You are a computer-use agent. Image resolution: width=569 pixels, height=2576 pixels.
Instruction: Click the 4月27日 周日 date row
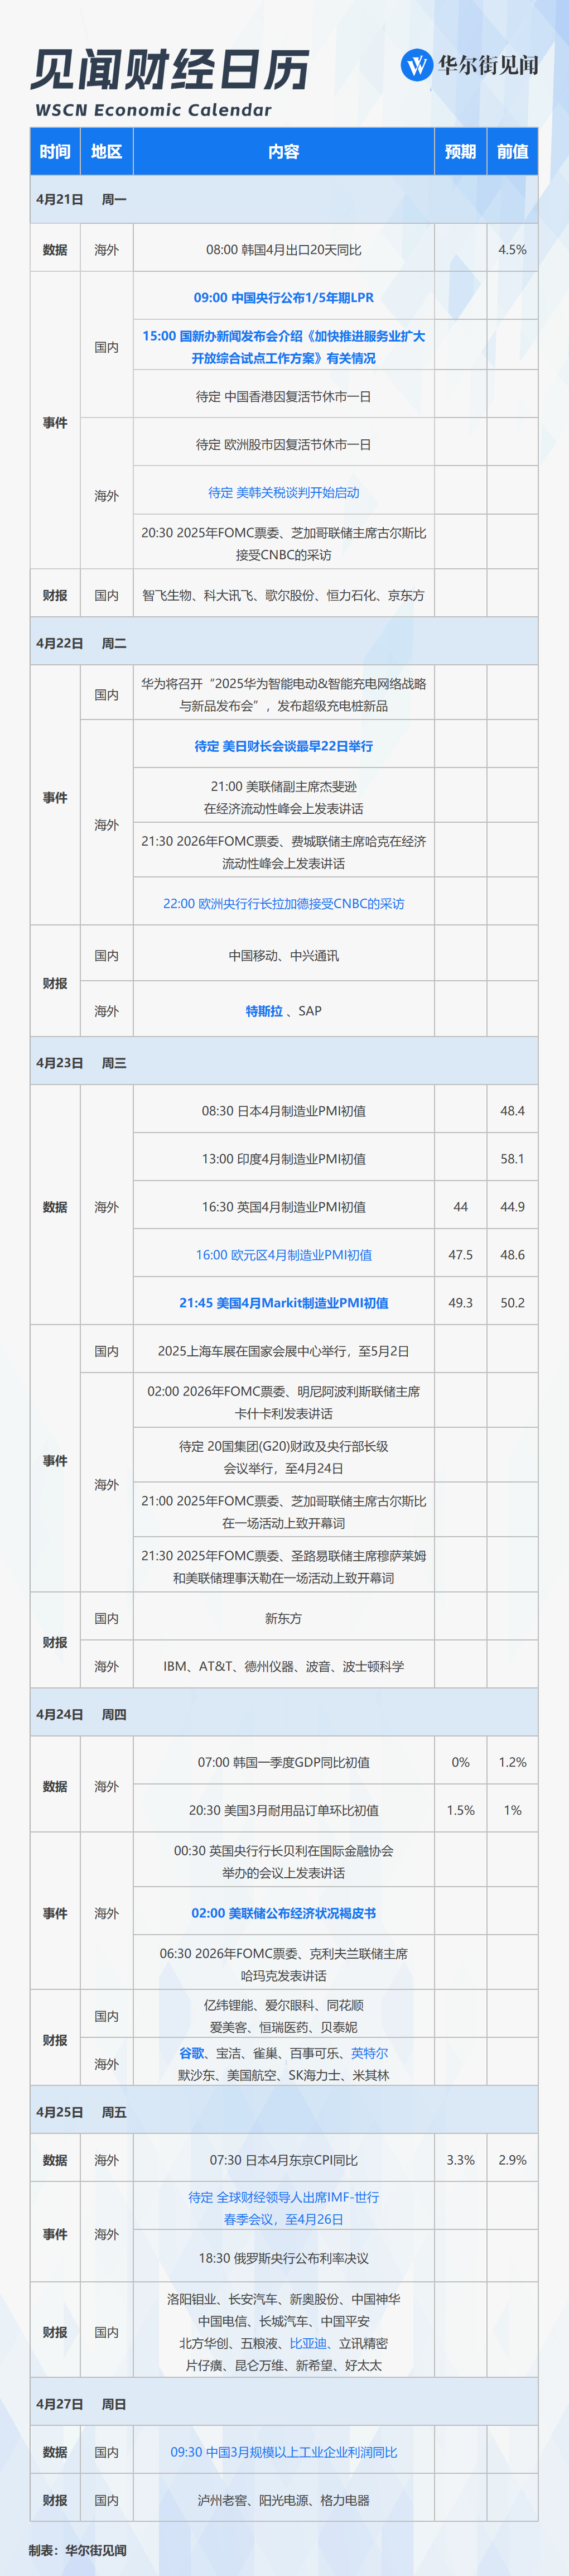(x=284, y=2404)
